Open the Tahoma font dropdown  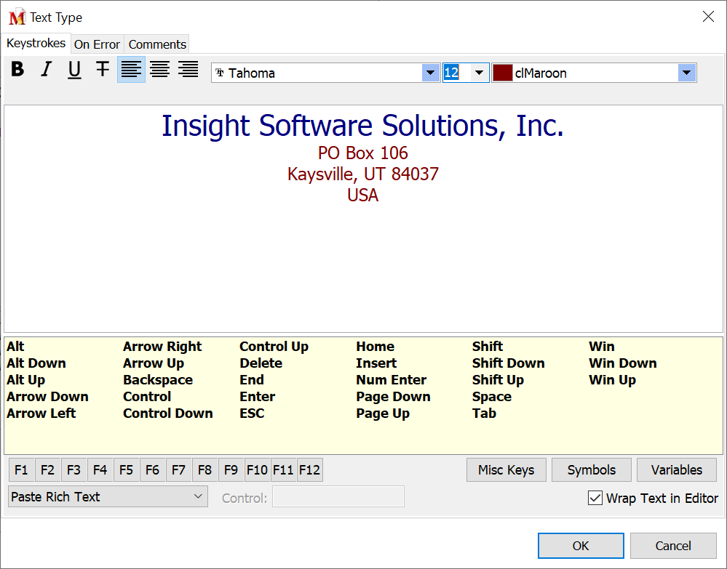(431, 73)
